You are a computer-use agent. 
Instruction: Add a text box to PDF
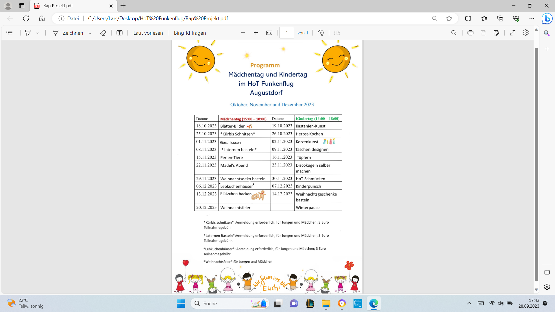click(119, 33)
